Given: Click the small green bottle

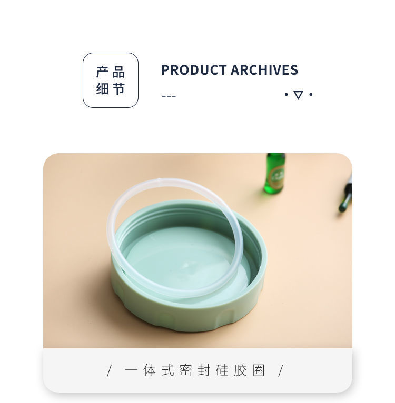Looking at the screenshot, I should click(x=274, y=173).
